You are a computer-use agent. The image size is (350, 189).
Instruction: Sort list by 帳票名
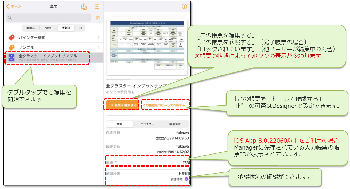point(31,28)
